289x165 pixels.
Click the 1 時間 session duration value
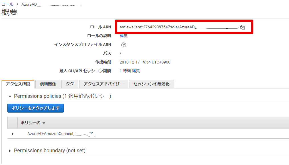tap(125, 71)
